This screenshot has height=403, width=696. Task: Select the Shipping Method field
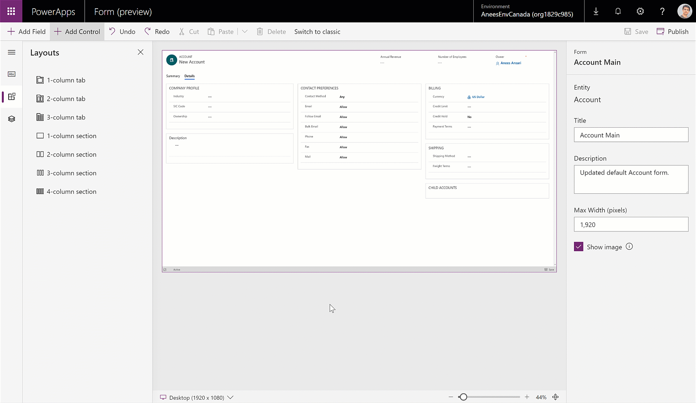[487, 156]
